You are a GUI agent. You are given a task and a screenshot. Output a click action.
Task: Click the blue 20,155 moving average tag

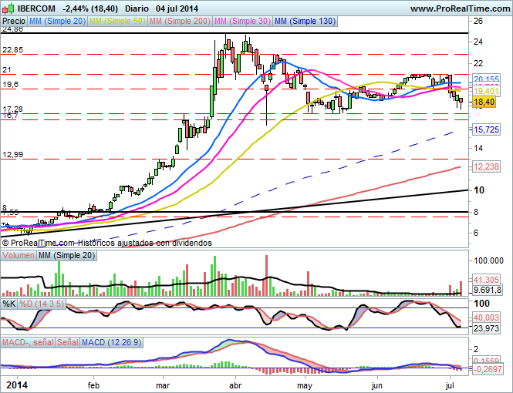pyautogui.click(x=486, y=79)
